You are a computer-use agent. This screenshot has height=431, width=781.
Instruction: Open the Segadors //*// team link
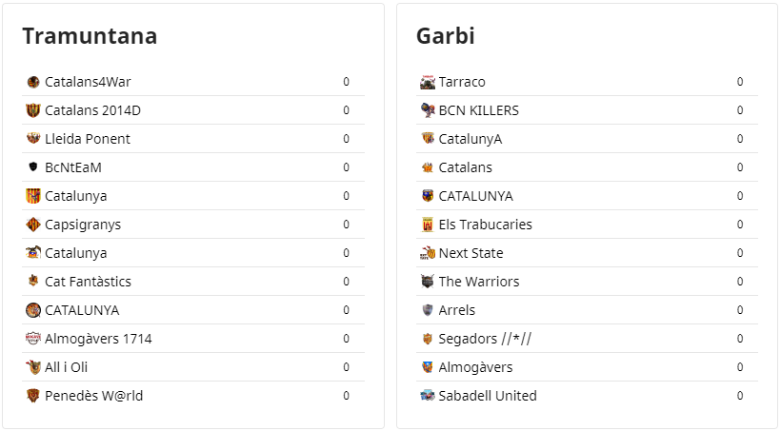pos(485,339)
